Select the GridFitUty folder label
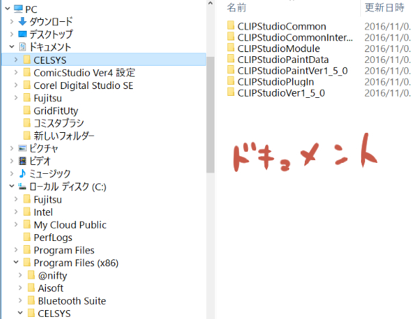This screenshot has width=411, height=319. pos(56,111)
